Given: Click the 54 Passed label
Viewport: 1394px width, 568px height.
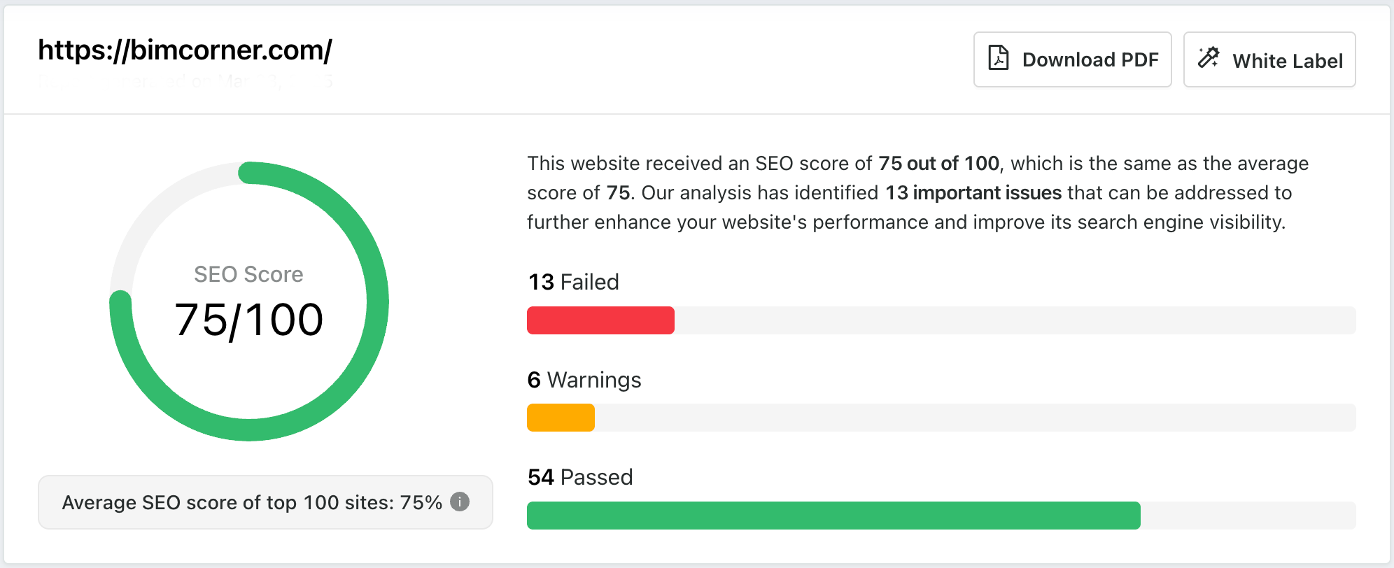Looking at the screenshot, I should [x=580, y=477].
